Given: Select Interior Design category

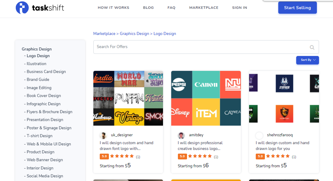Looking at the screenshot, I should pyautogui.click(x=40, y=168).
